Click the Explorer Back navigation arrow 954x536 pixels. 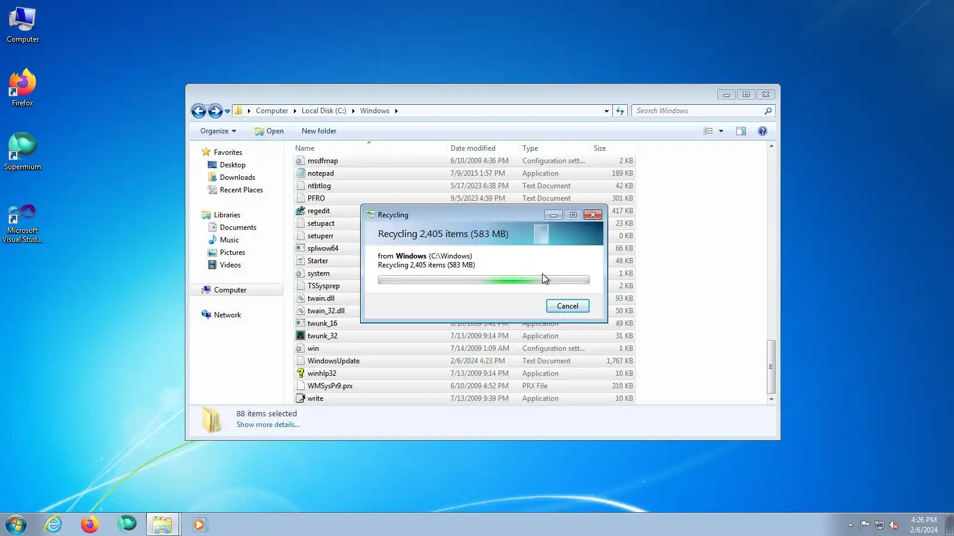199,111
